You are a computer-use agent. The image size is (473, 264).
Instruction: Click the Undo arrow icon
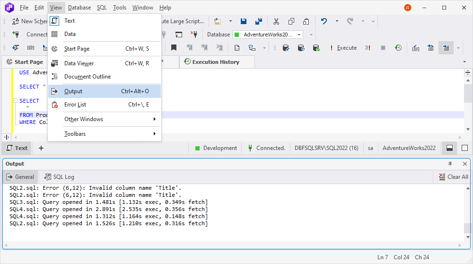pyautogui.click(x=324, y=21)
